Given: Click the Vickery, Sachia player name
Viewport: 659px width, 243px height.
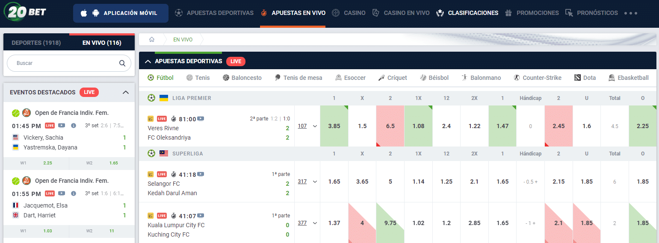Looking at the screenshot, I should 43,138.
